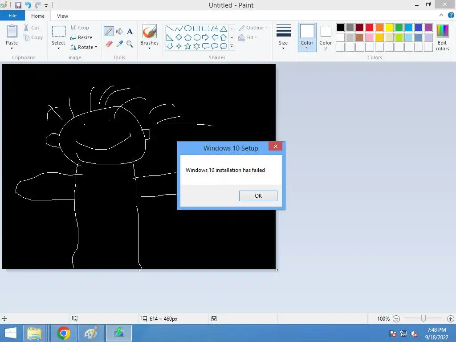Viewport: 456px width, 342px height.
Task: Expand the Brushes dropdown arrow
Action: (x=150, y=48)
